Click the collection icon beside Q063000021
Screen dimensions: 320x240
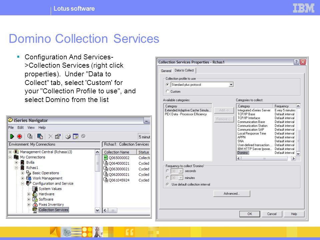(106, 169)
